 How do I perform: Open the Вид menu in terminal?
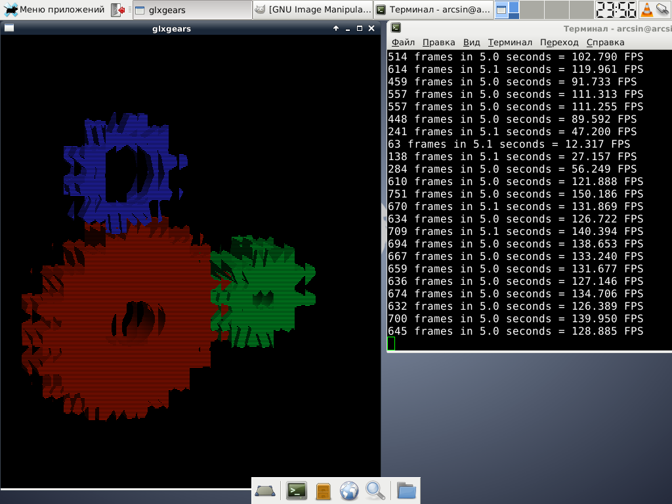[x=471, y=43]
